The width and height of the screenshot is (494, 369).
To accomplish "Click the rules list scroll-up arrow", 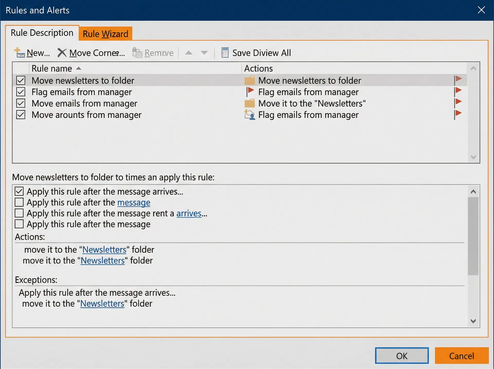I will 473,68.
